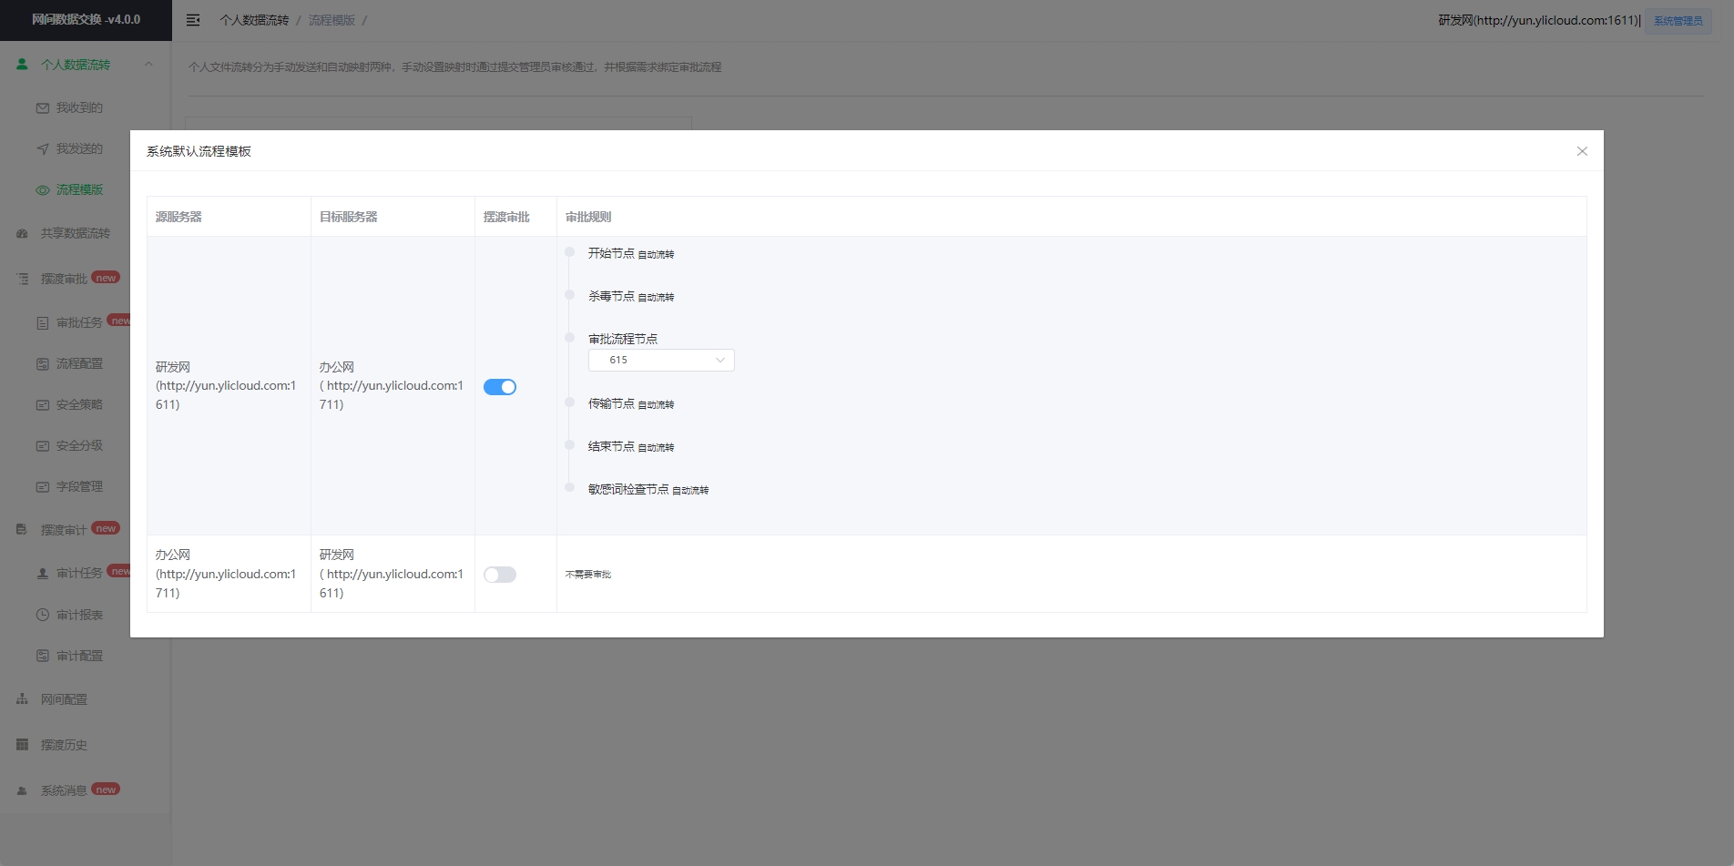Click the 共享数据流转 icon in sidebar
1734x866 pixels.
click(22, 234)
